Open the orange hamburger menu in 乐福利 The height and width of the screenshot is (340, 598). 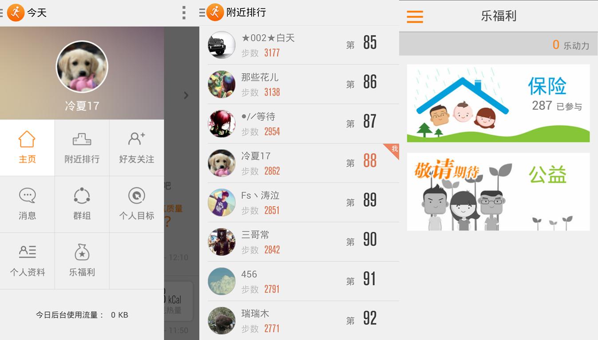415,17
